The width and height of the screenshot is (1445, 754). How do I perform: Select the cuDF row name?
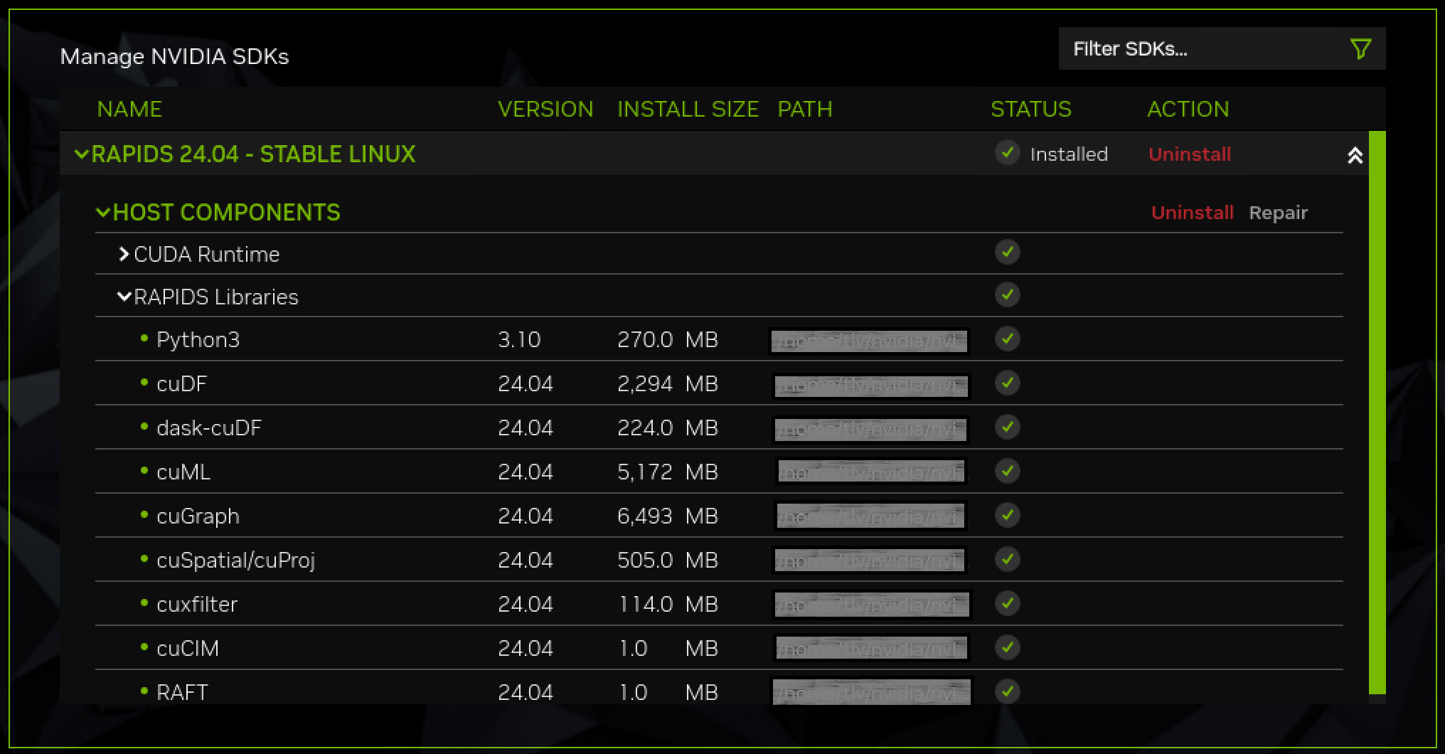tap(181, 384)
